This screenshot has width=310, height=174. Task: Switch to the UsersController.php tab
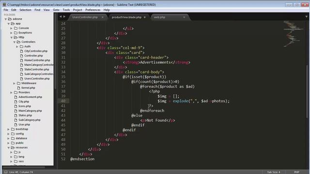(x=85, y=17)
